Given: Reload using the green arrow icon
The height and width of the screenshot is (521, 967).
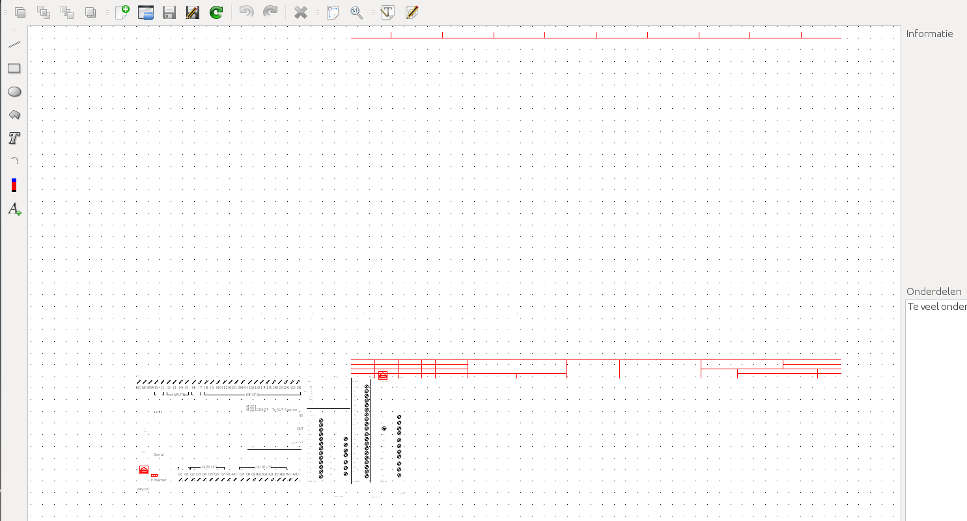Looking at the screenshot, I should pyautogui.click(x=216, y=12).
